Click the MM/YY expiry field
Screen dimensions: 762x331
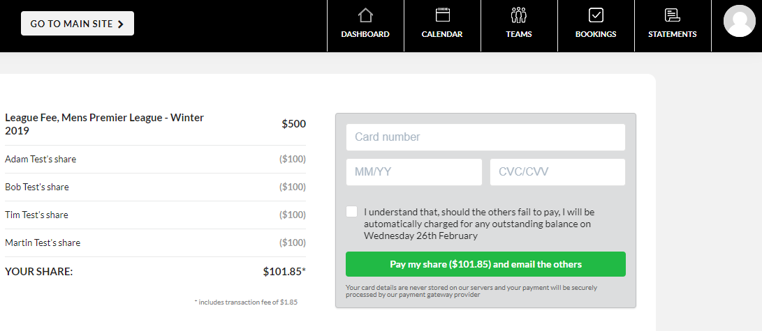(x=413, y=172)
